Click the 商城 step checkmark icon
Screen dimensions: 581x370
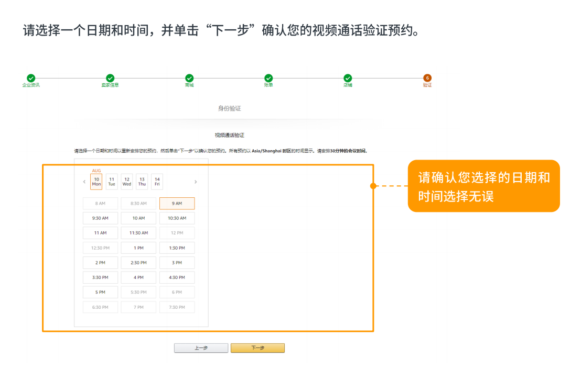click(189, 78)
